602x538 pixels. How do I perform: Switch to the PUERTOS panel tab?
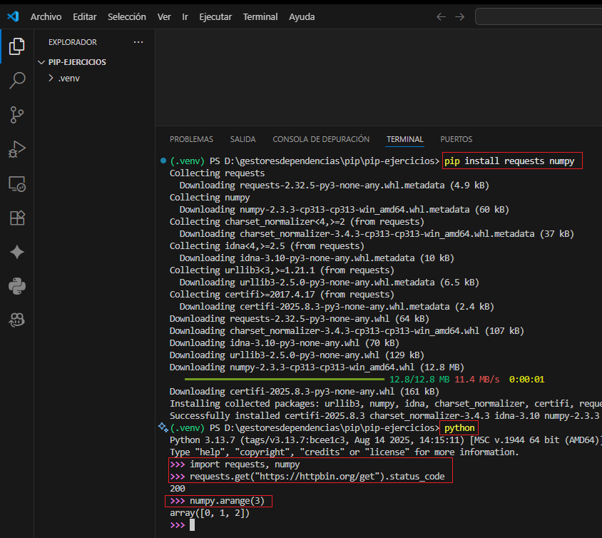coord(456,139)
